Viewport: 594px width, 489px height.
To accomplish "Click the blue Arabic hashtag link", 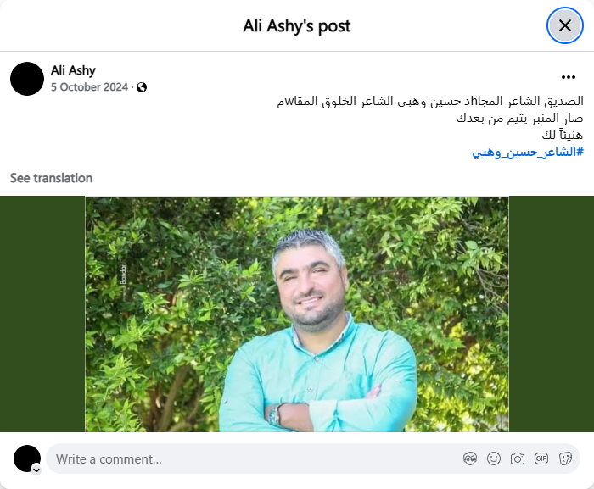I will (x=527, y=153).
